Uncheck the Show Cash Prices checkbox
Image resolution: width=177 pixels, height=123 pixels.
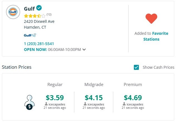tap(136, 67)
